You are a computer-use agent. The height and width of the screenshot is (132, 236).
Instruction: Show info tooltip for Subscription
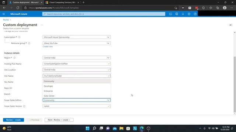tap(19, 37)
